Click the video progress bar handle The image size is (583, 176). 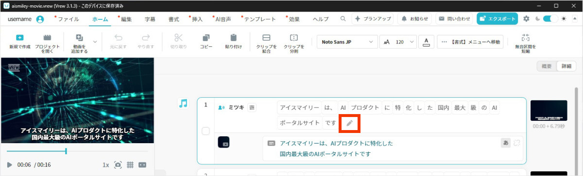point(66,151)
